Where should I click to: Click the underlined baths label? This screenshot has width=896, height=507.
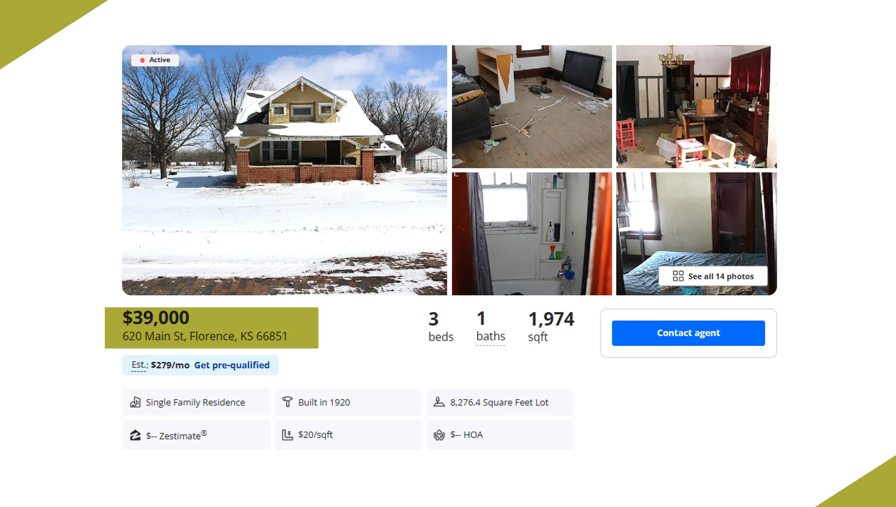tap(491, 336)
